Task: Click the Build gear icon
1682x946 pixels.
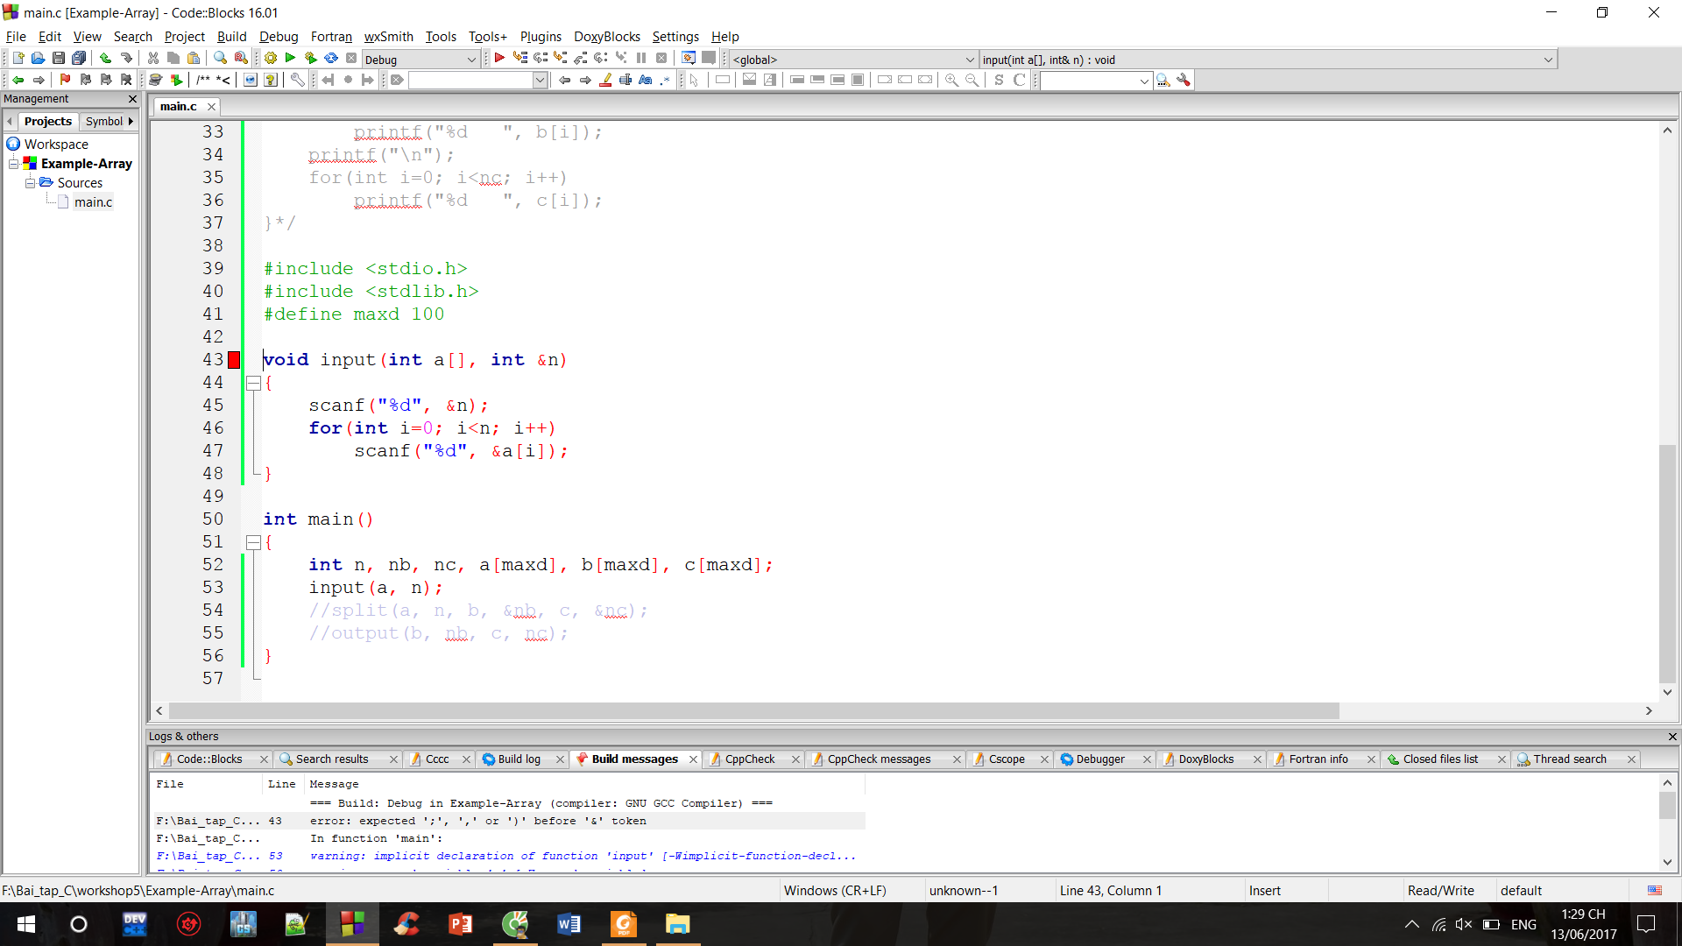Action: pyautogui.click(x=271, y=59)
